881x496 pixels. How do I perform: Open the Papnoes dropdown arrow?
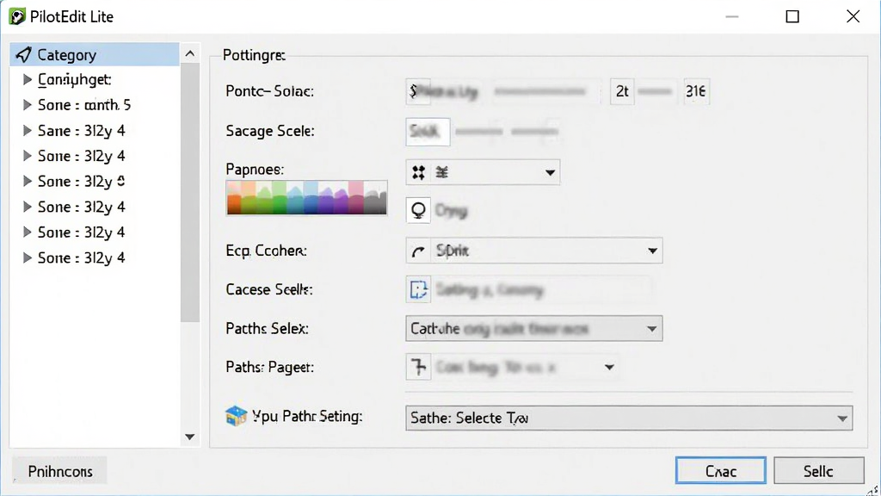[550, 172]
